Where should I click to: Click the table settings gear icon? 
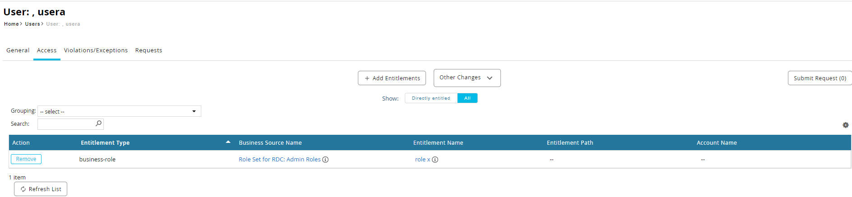(x=845, y=125)
